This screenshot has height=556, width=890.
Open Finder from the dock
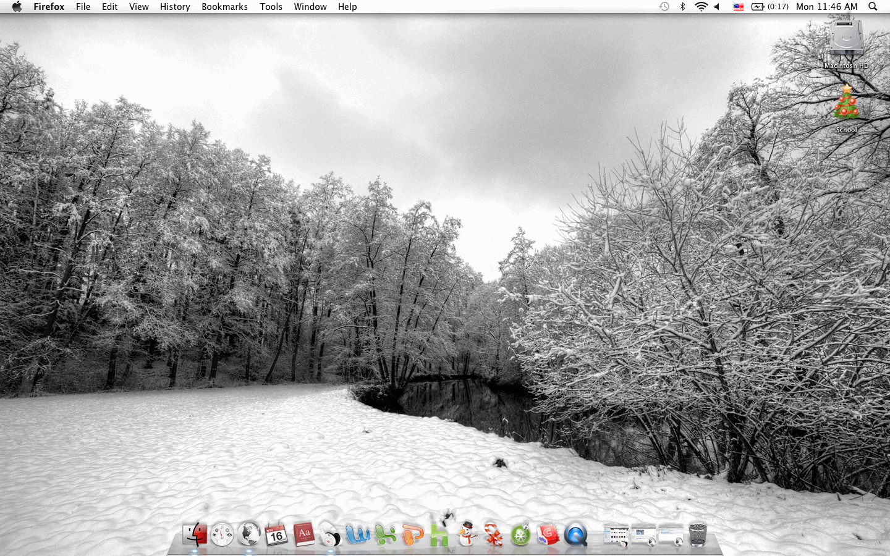pyautogui.click(x=195, y=534)
